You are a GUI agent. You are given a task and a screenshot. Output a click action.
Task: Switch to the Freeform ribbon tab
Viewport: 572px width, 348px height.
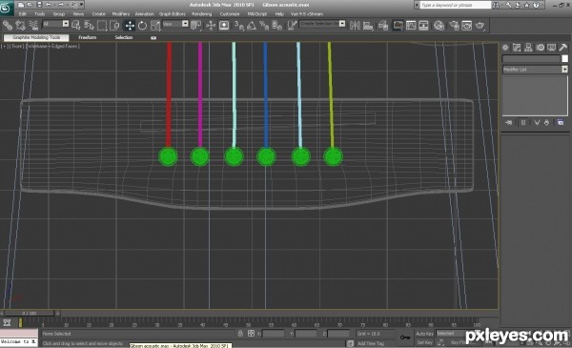click(x=88, y=37)
